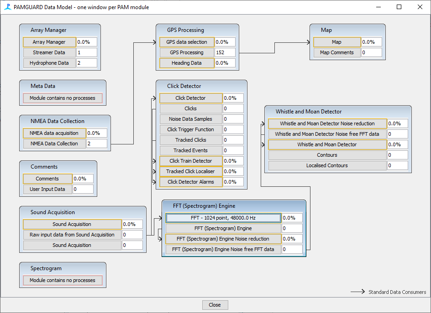Viewport: 431px width, 313px height.
Task: Click the Hydrophone Data count field
Action: (x=87, y=63)
